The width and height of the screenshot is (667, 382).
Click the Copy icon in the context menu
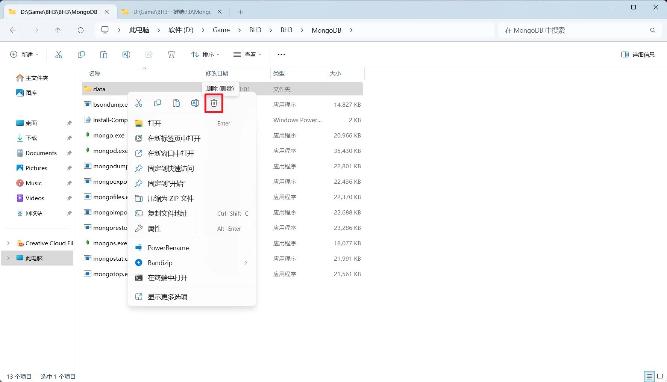click(158, 103)
